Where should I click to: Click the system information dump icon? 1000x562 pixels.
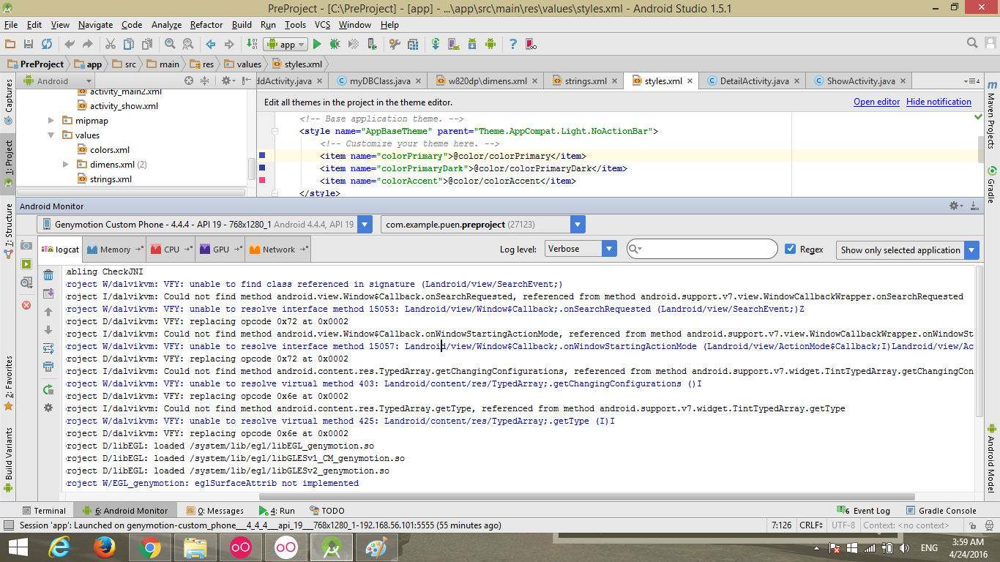[26, 282]
